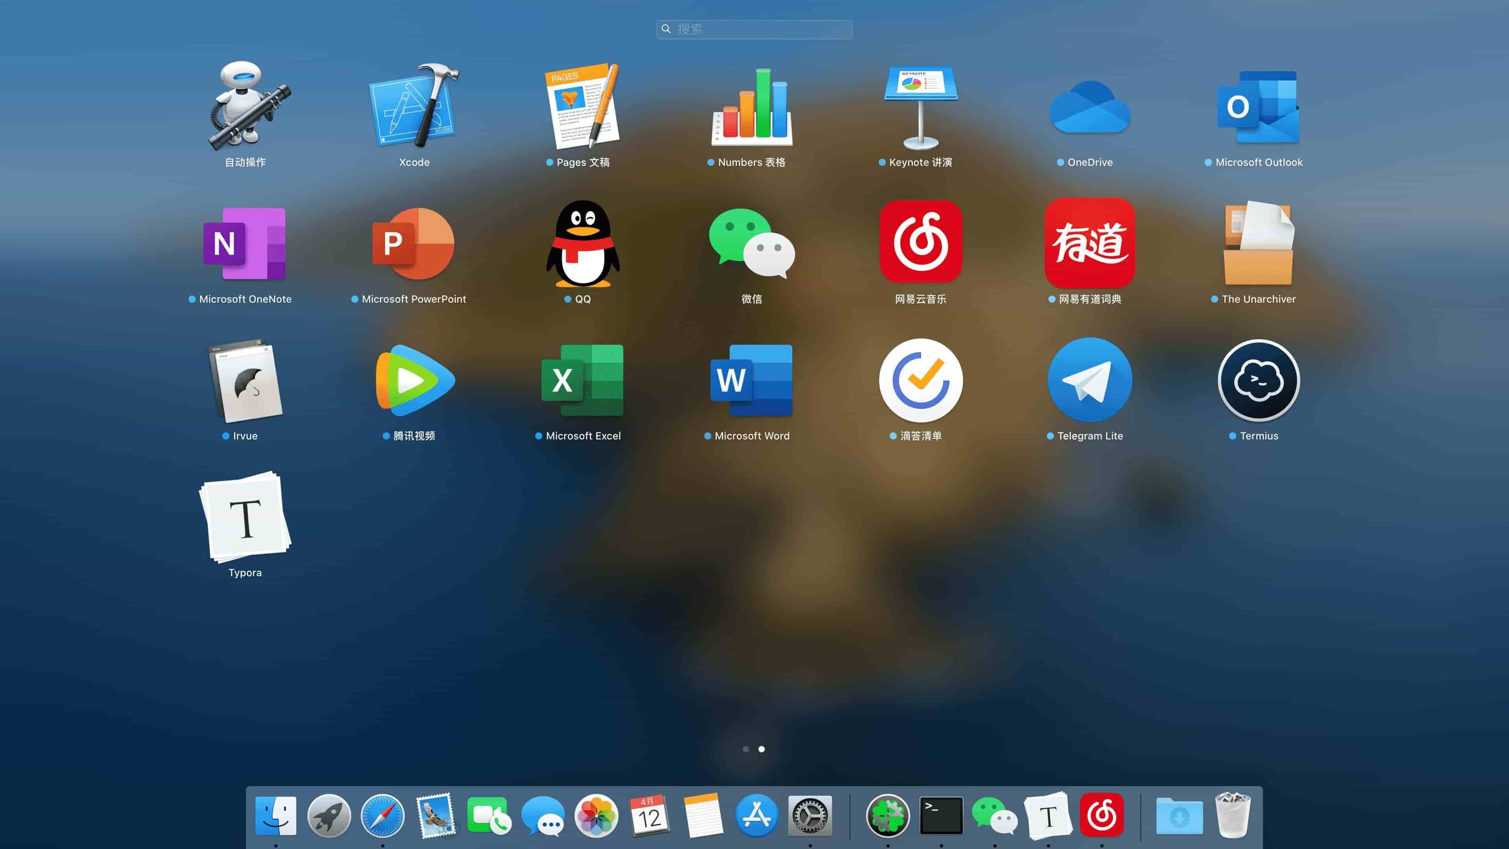This screenshot has height=849, width=1509.
Task: Launch Microsoft PowerPoint
Action: click(x=414, y=244)
